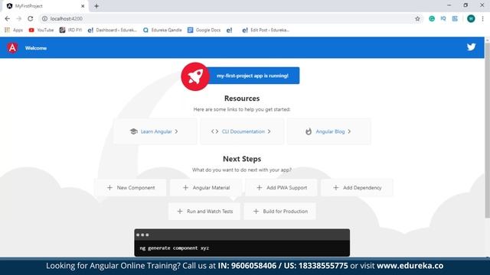The height and width of the screenshot is (275, 490).
Task: Close the MyFirstProject tab
Action: [x=83, y=6]
